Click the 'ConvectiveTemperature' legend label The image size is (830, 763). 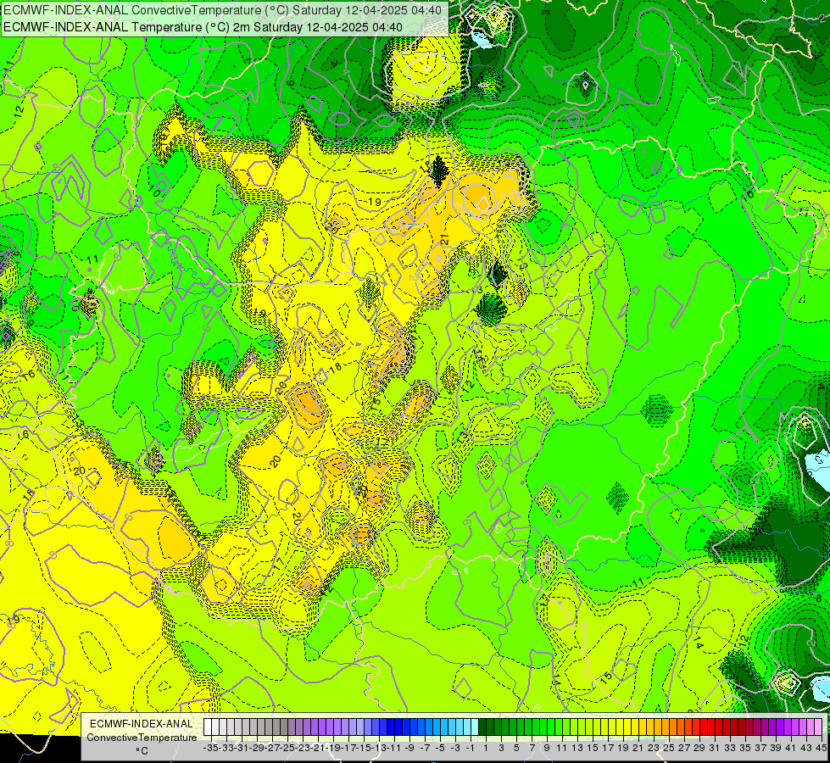tap(142, 737)
